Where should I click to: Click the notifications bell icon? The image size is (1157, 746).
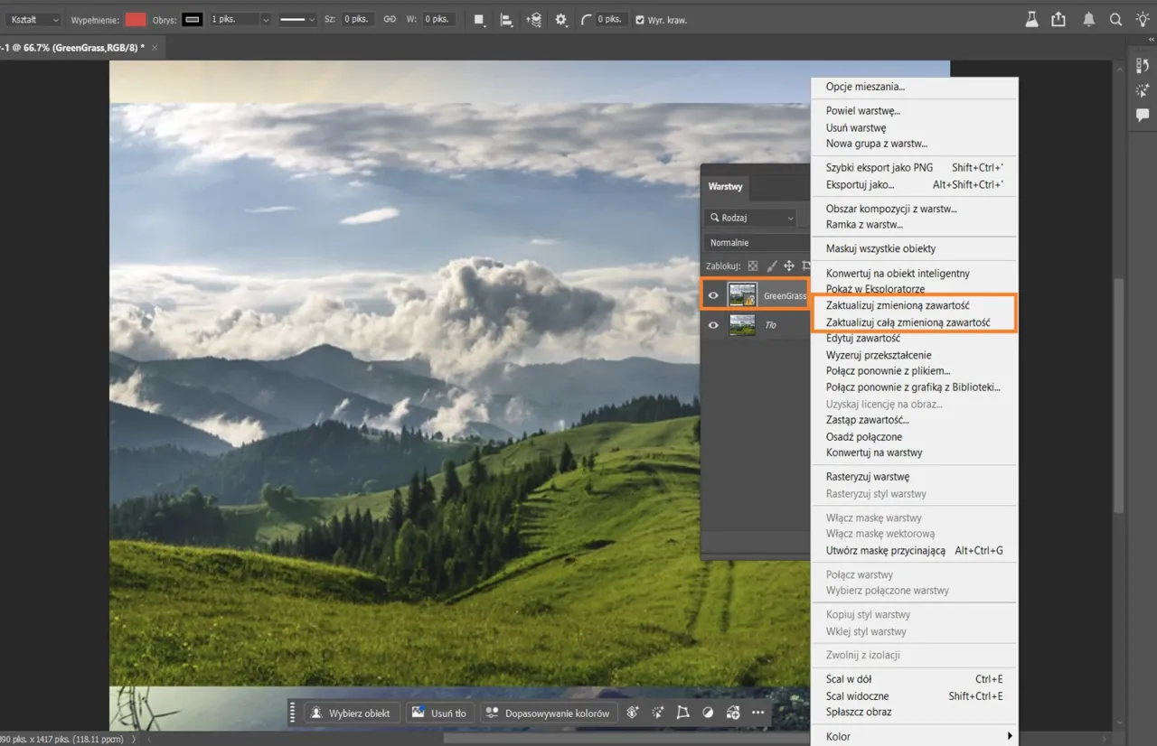[x=1089, y=18]
